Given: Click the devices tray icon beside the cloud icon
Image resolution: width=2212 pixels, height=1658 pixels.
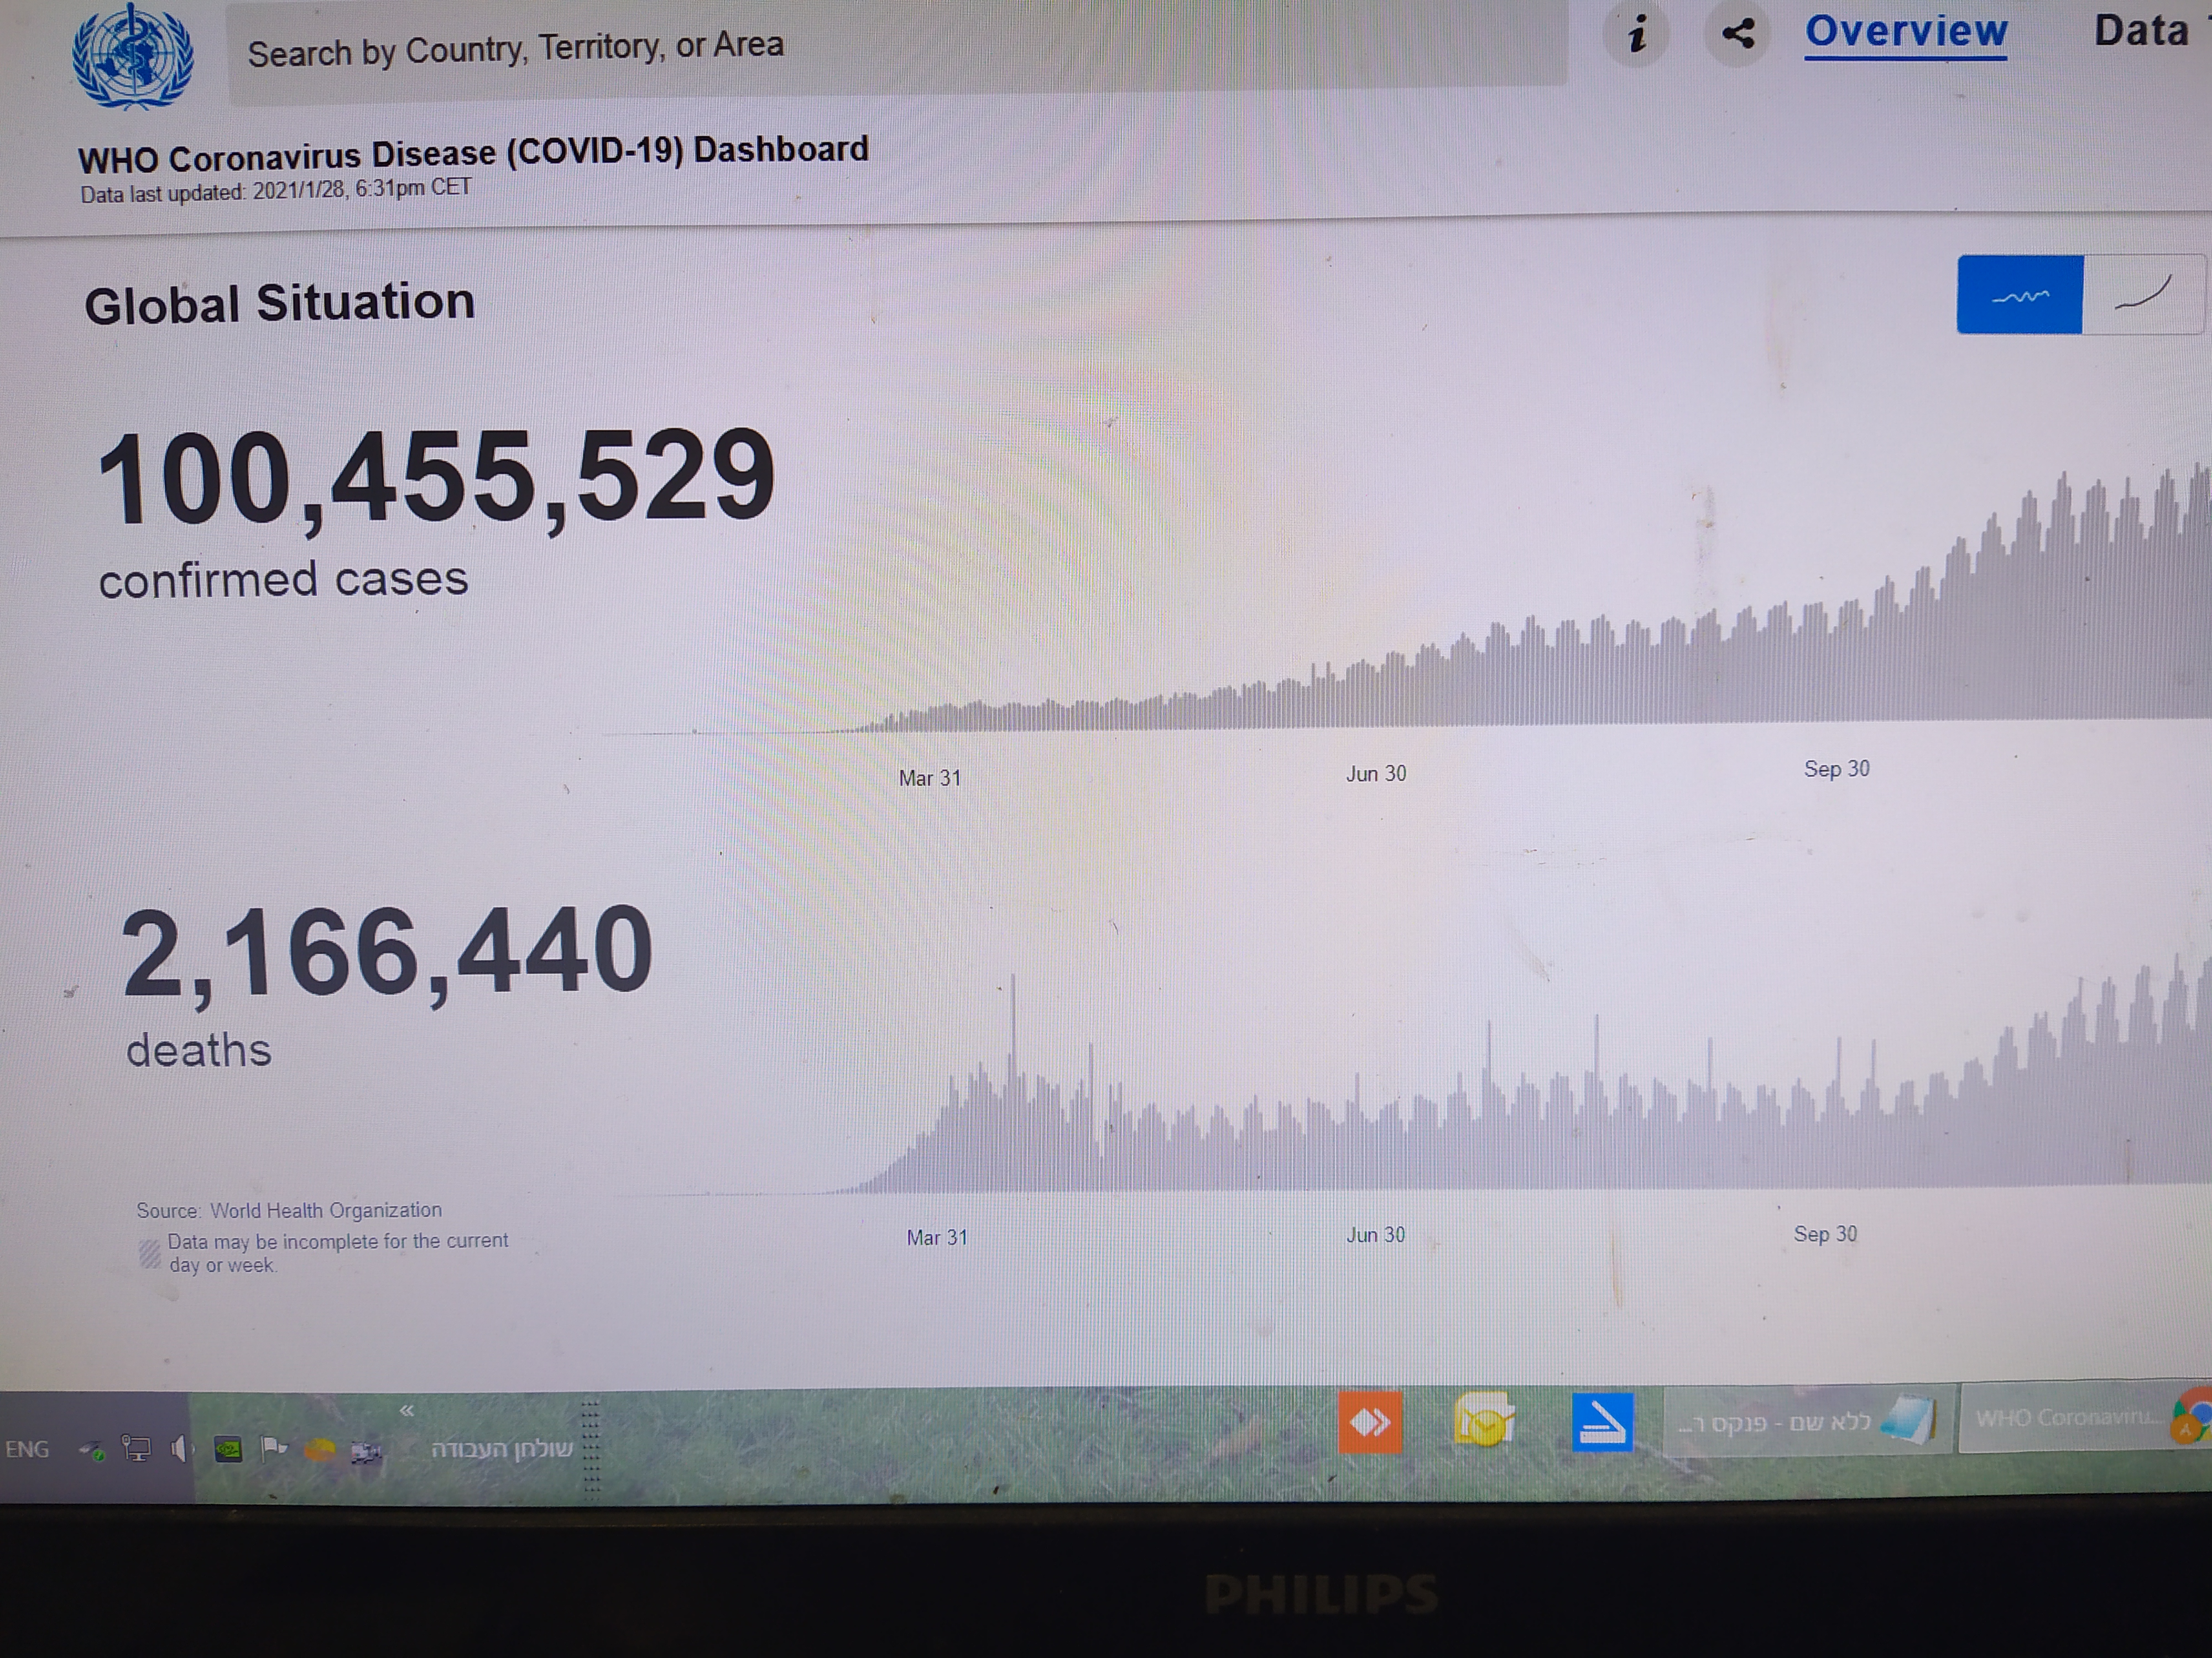Looking at the screenshot, I should 366,1452.
